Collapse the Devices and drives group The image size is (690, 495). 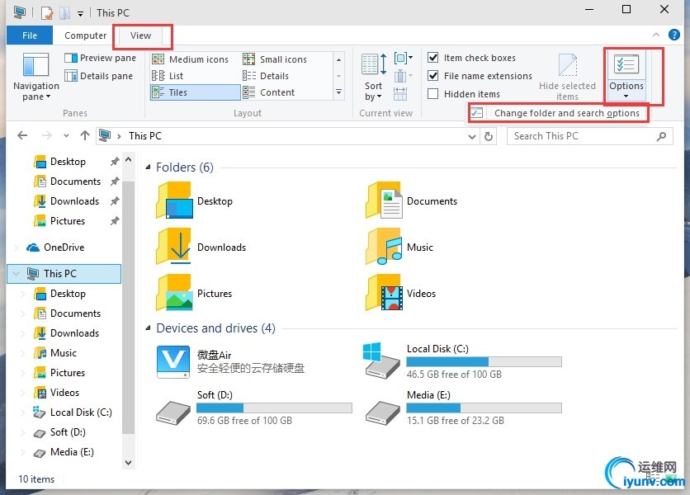coord(149,328)
